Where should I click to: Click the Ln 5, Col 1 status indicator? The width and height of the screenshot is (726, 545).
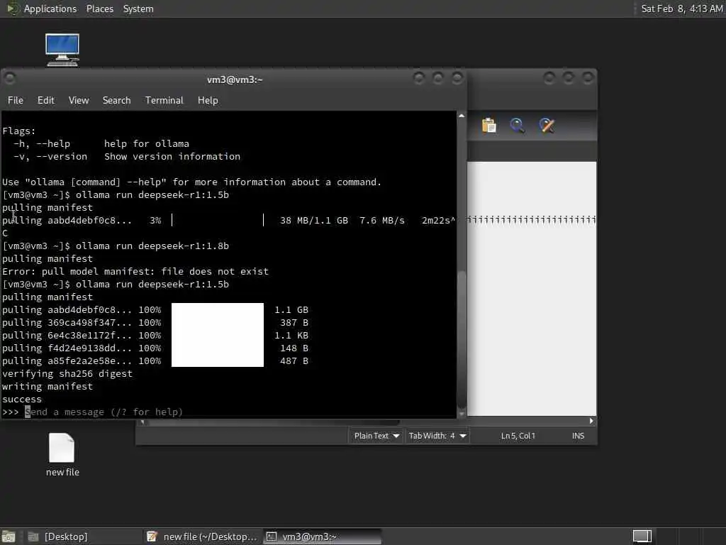tap(518, 436)
